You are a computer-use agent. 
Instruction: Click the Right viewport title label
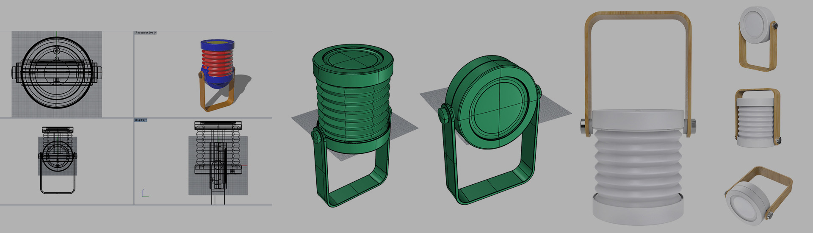(139, 120)
